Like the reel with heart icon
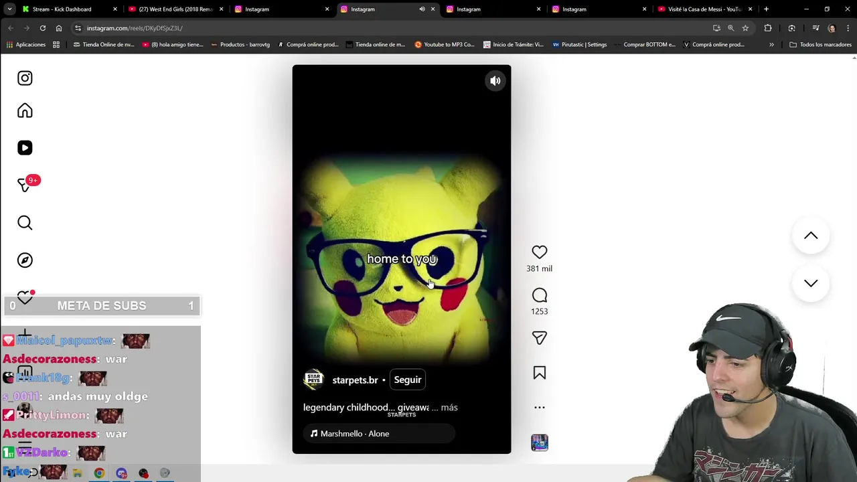This screenshot has height=482, width=857. click(540, 252)
